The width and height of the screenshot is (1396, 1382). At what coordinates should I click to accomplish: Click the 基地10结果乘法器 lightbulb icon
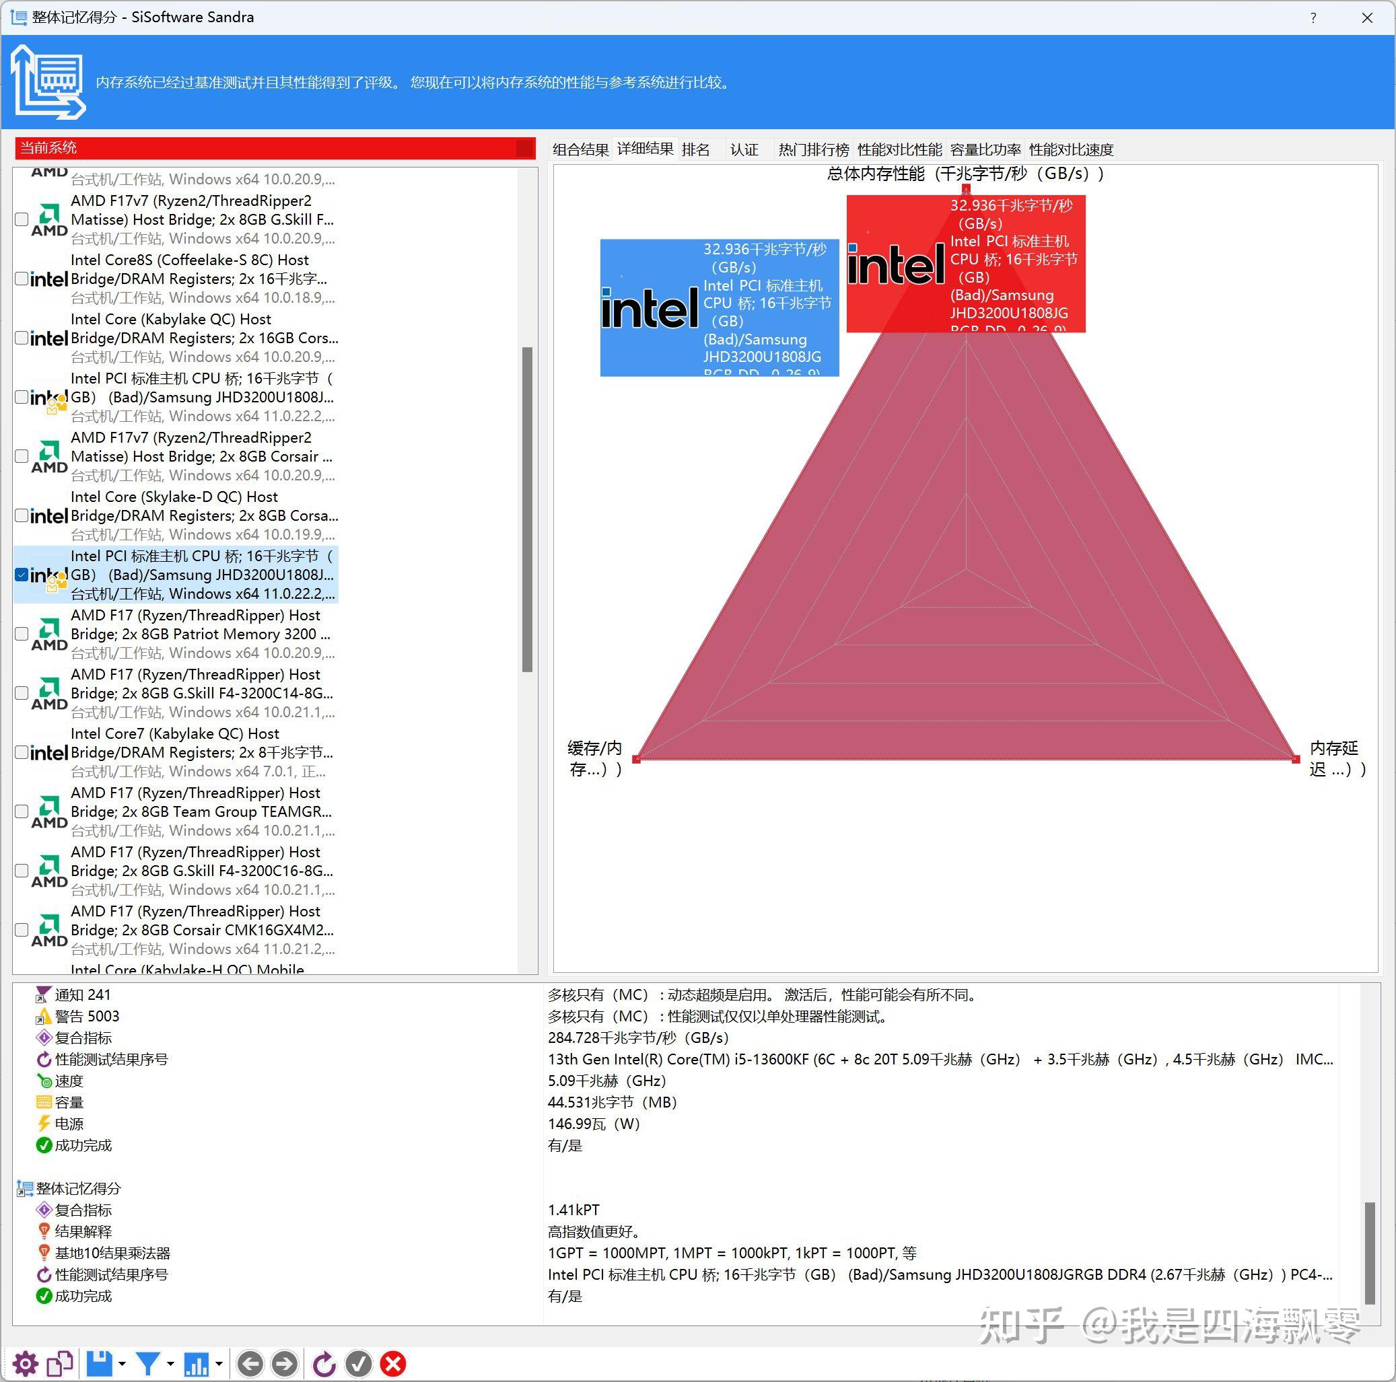(43, 1253)
